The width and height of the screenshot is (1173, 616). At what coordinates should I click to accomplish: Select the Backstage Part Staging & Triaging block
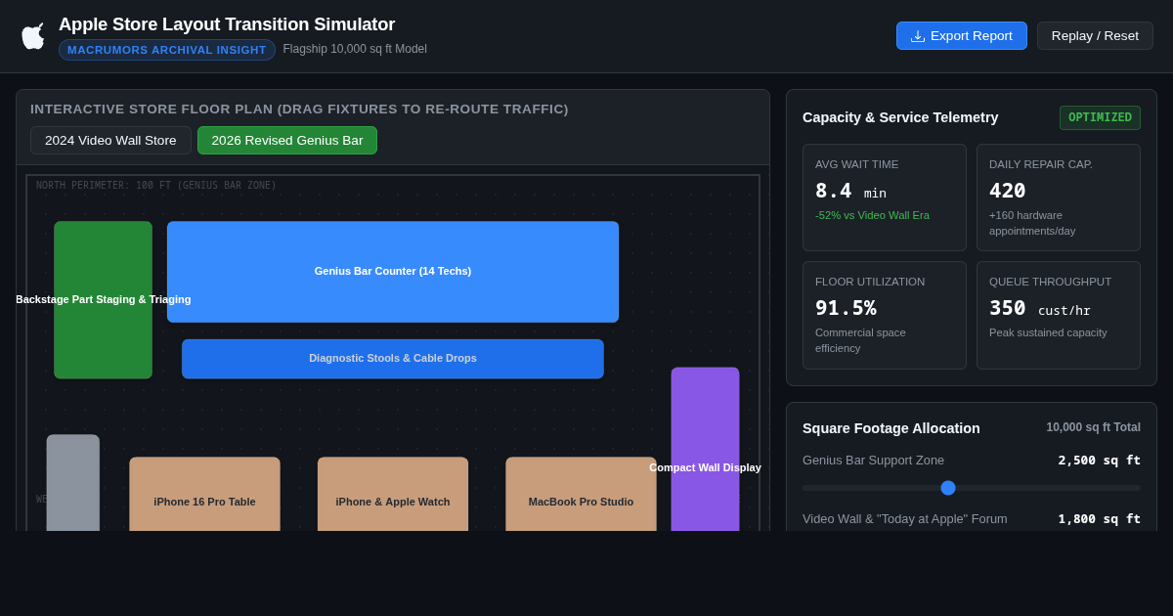(103, 300)
